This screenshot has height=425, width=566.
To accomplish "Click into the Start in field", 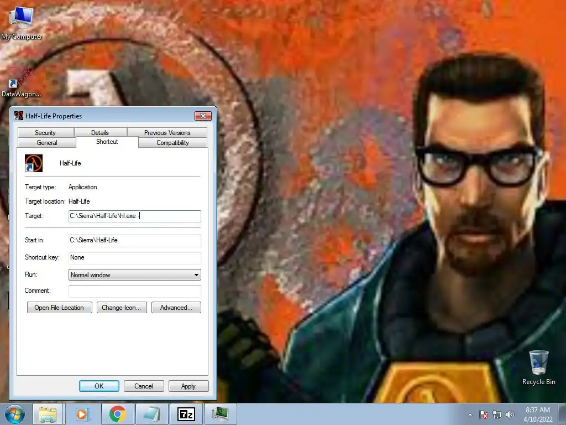I will coord(135,240).
